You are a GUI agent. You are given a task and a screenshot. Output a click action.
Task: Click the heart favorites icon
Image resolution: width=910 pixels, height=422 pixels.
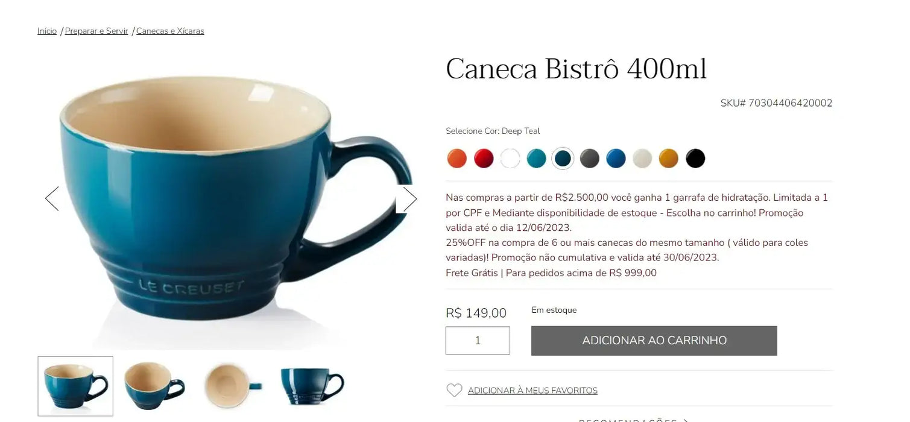tap(454, 391)
